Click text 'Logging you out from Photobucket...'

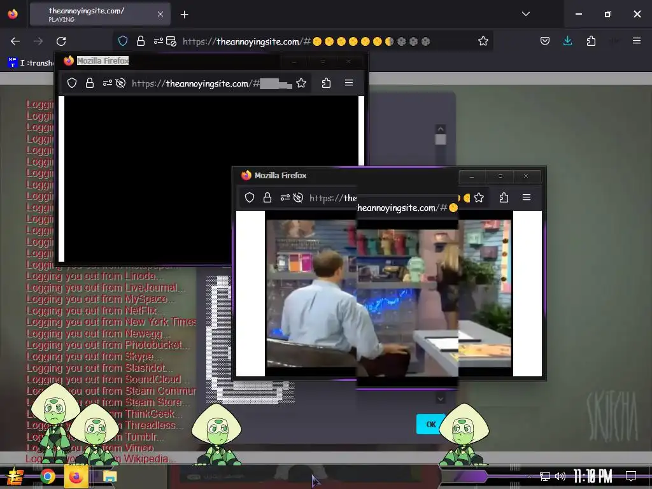[108, 344]
